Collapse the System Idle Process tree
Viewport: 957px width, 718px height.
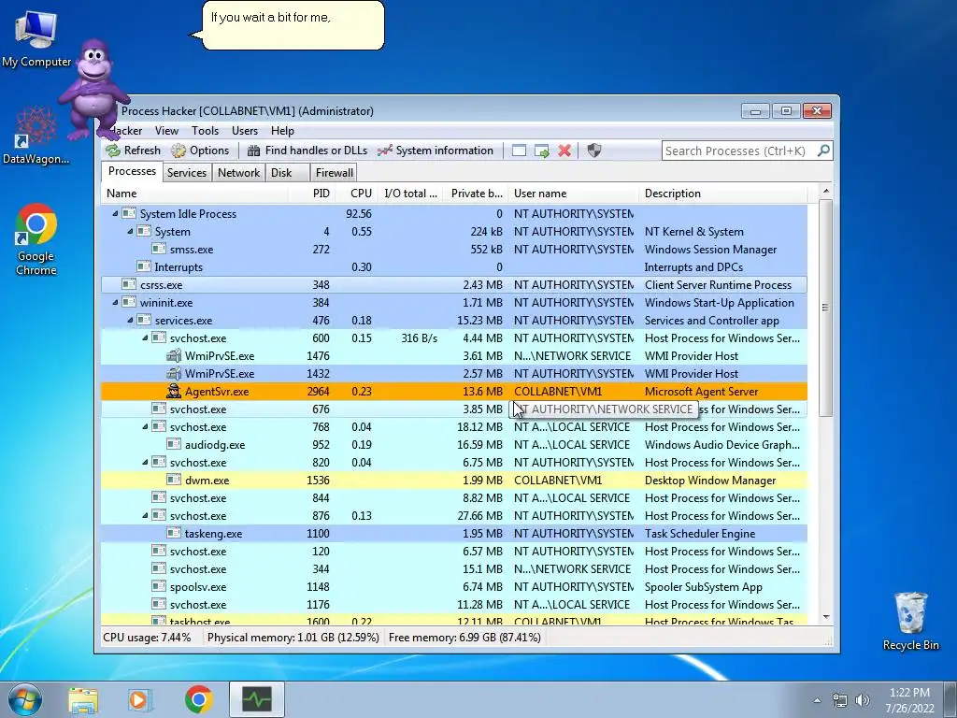pos(115,214)
